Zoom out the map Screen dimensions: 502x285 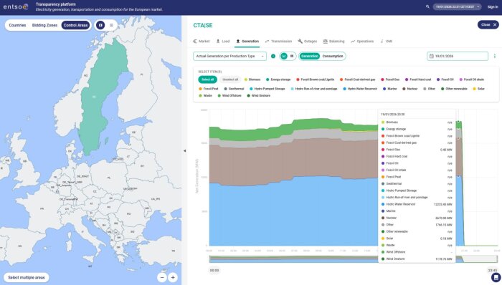pos(162,277)
